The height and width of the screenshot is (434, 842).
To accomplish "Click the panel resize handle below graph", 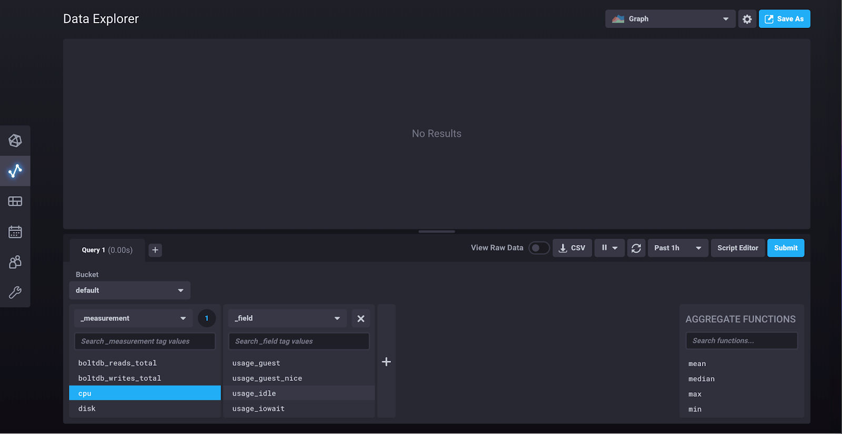I will [437, 231].
